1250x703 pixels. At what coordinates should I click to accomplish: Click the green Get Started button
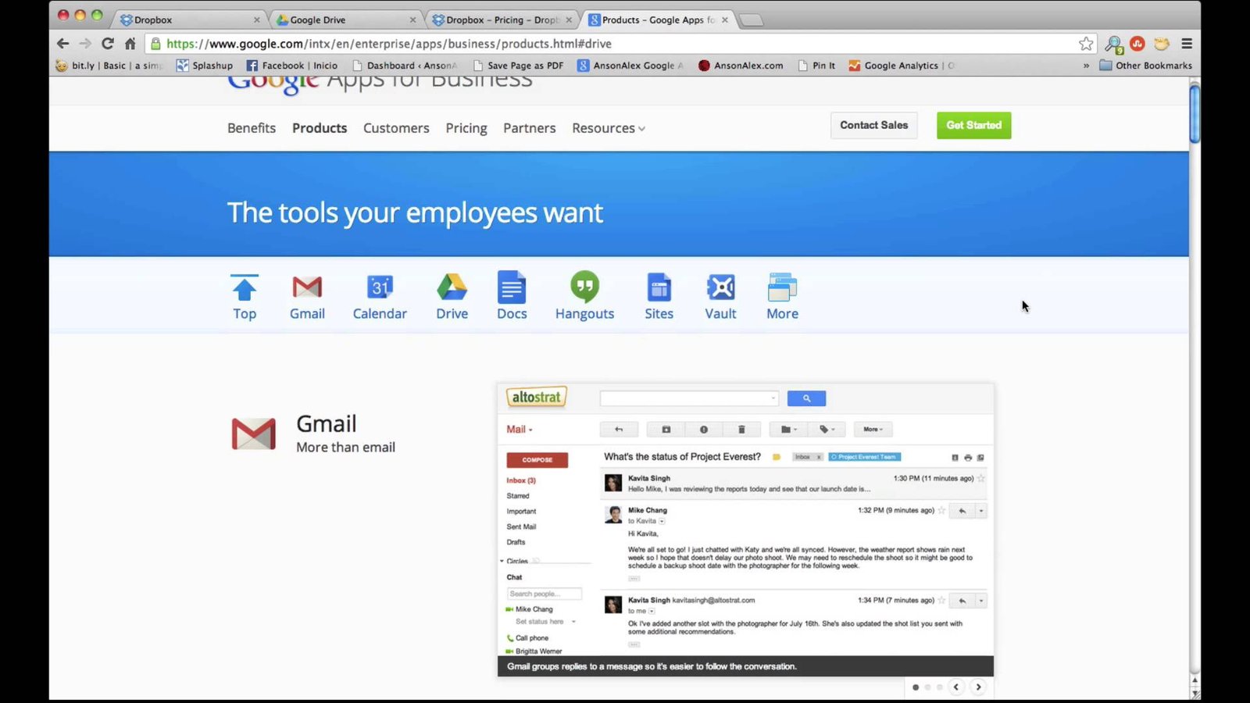(973, 125)
